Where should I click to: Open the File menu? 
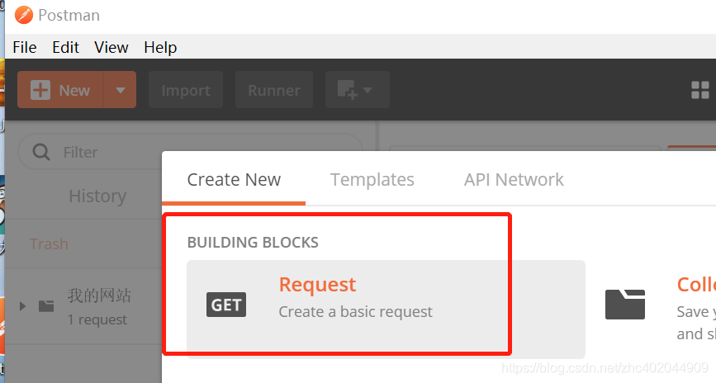(x=25, y=47)
